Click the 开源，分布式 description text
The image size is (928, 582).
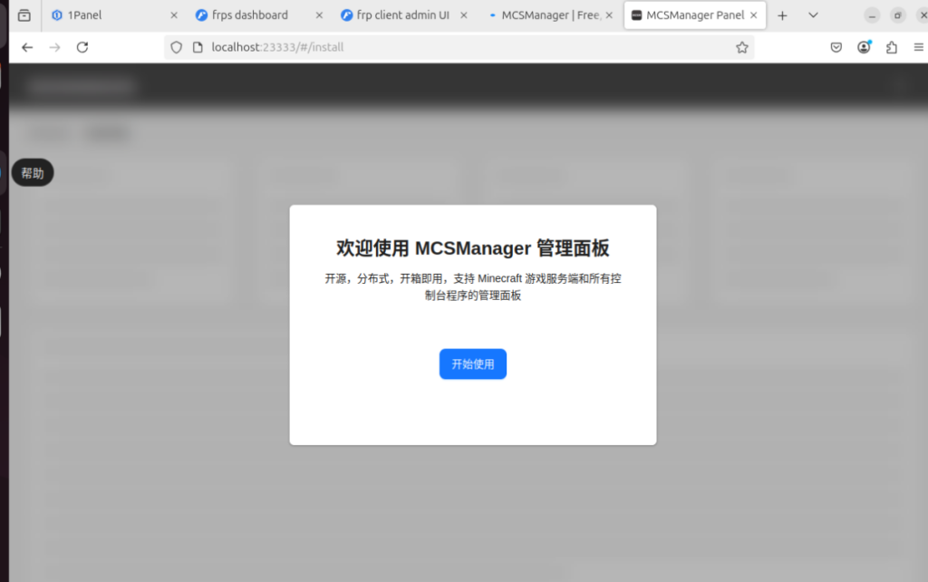(472, 286)
